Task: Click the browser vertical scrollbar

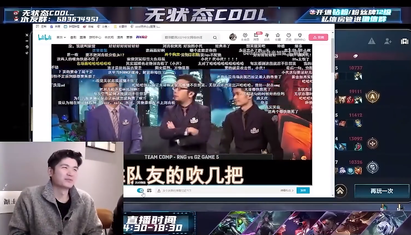Action: [333, 55]
